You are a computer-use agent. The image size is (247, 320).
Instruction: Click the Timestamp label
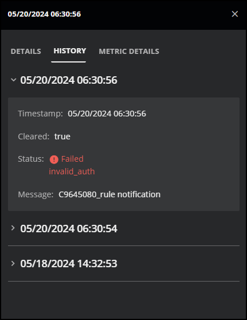click(40, 114)
